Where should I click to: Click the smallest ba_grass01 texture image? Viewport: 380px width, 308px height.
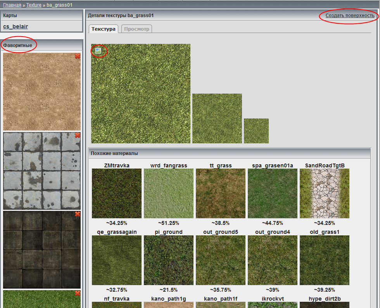[256, 131]
